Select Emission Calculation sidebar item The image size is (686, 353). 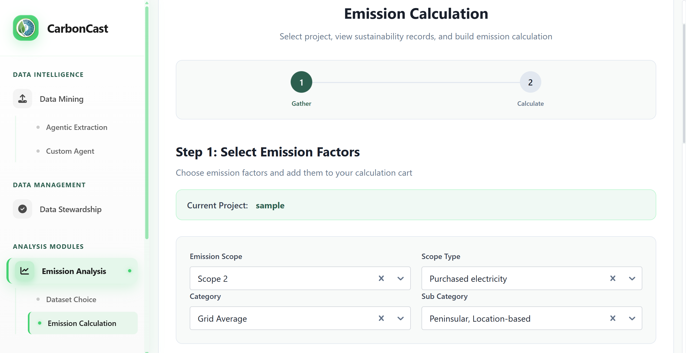click(x=82, y=323)
